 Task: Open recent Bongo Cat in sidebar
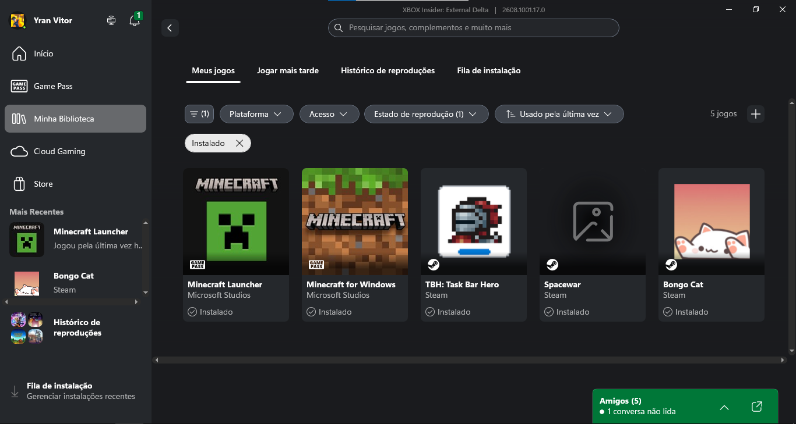pyautogui.click(x=76, y=283)
